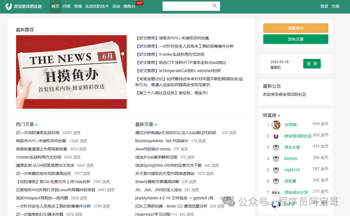350x216 pixels.
Task: Select the third carousel dot indicator
Action: (76, 97)
